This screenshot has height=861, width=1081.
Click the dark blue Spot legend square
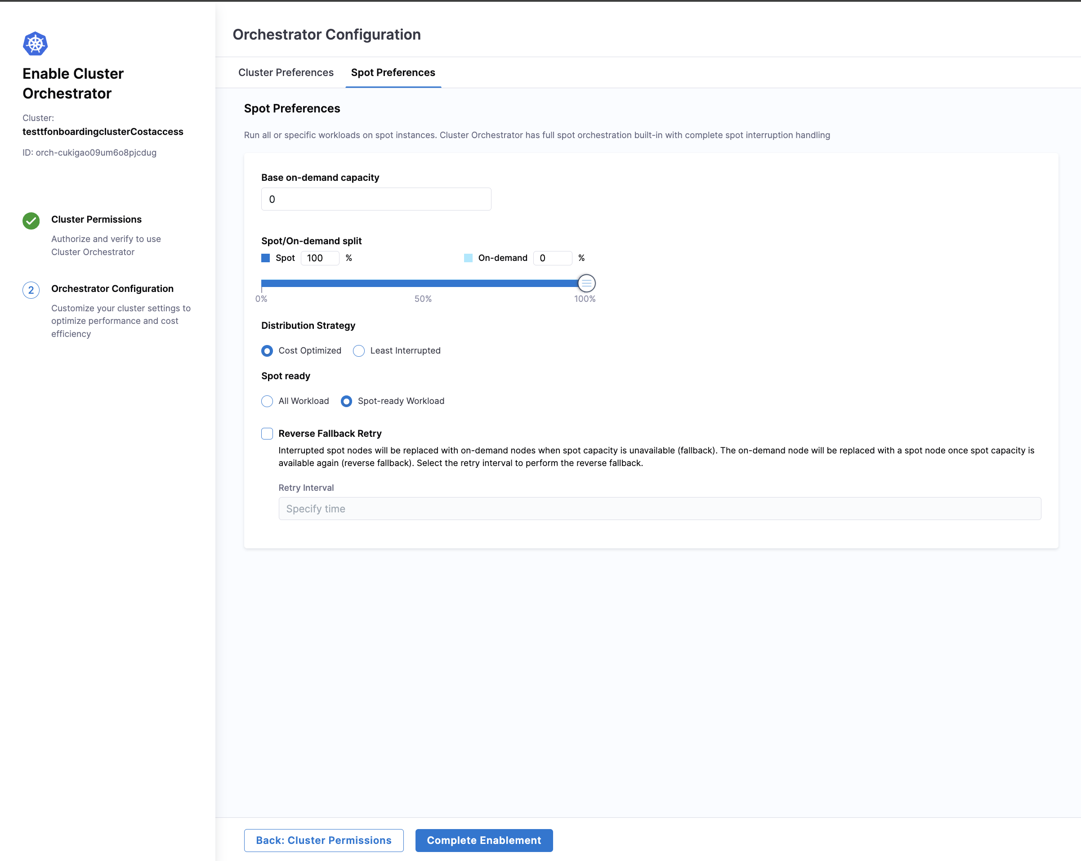click(266, 258)
